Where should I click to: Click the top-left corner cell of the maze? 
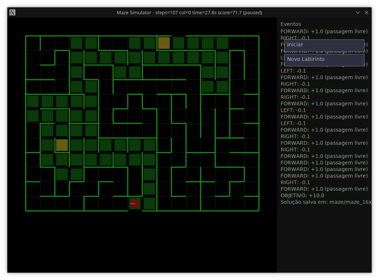[x=33, y=43]
